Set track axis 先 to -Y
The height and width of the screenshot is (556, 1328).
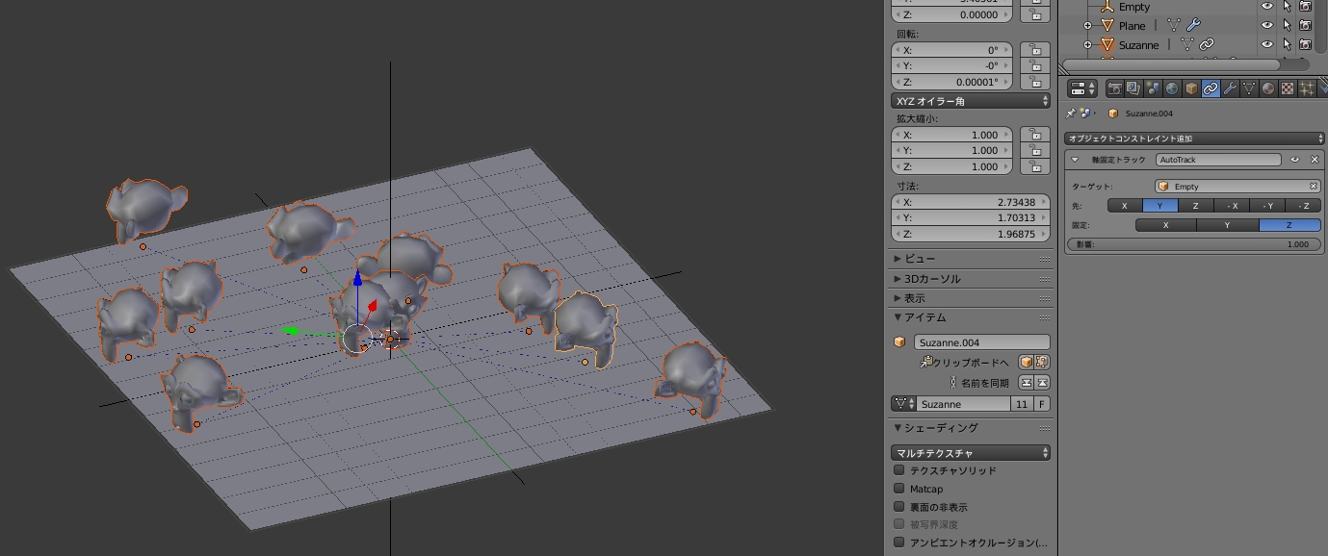[1267, 206]
